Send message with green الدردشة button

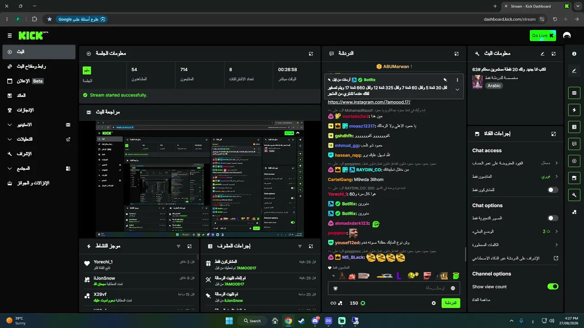click(451, 303)
